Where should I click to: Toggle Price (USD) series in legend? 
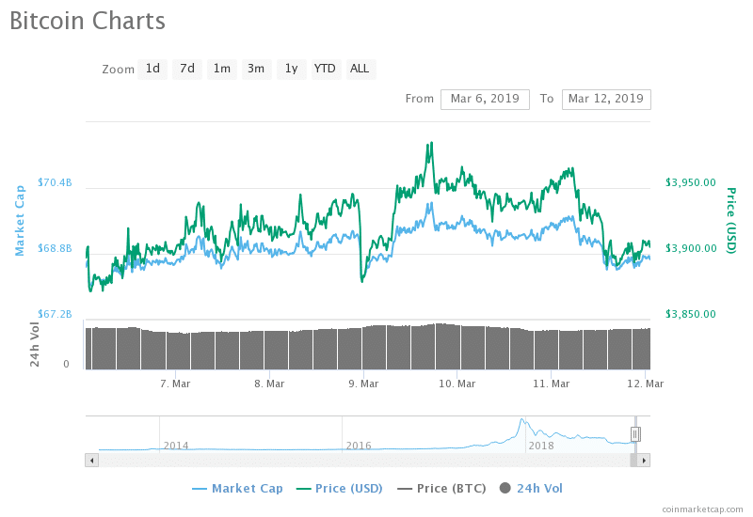(x=340, y=489)
